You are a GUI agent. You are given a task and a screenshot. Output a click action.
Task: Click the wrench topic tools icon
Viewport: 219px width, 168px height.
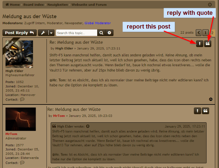click(x=43, y=33)
